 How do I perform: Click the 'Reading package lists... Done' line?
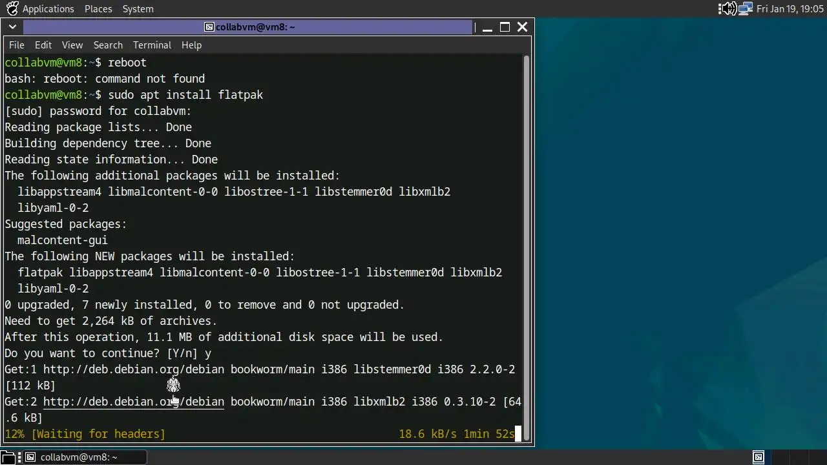98,127
